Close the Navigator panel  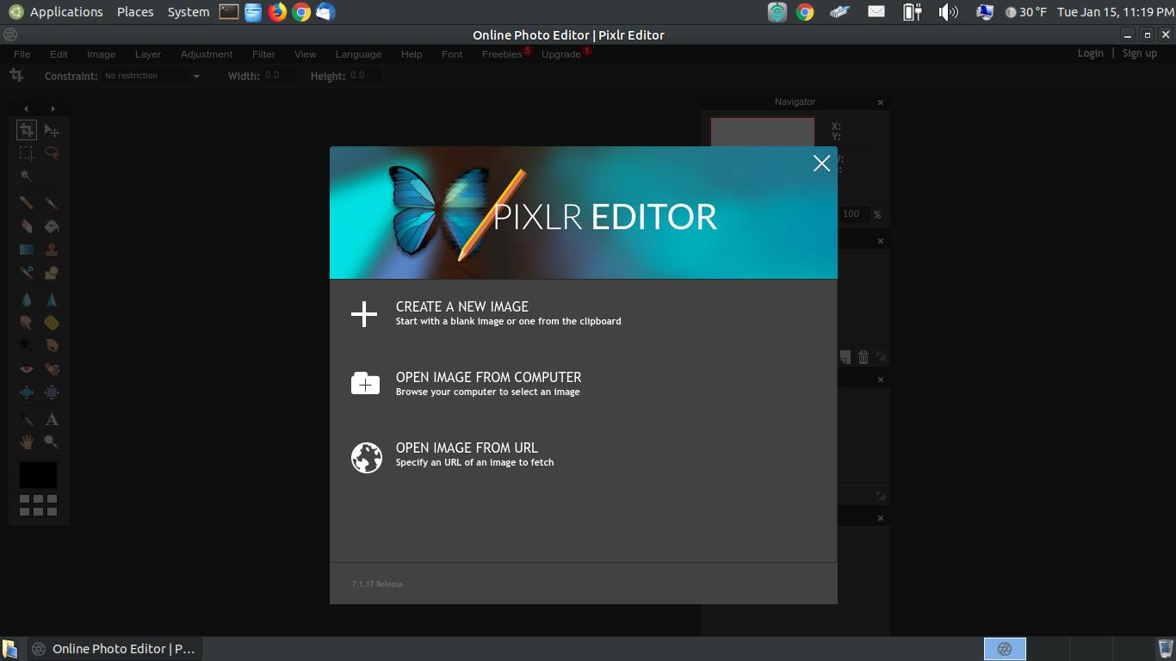point(880,102)
